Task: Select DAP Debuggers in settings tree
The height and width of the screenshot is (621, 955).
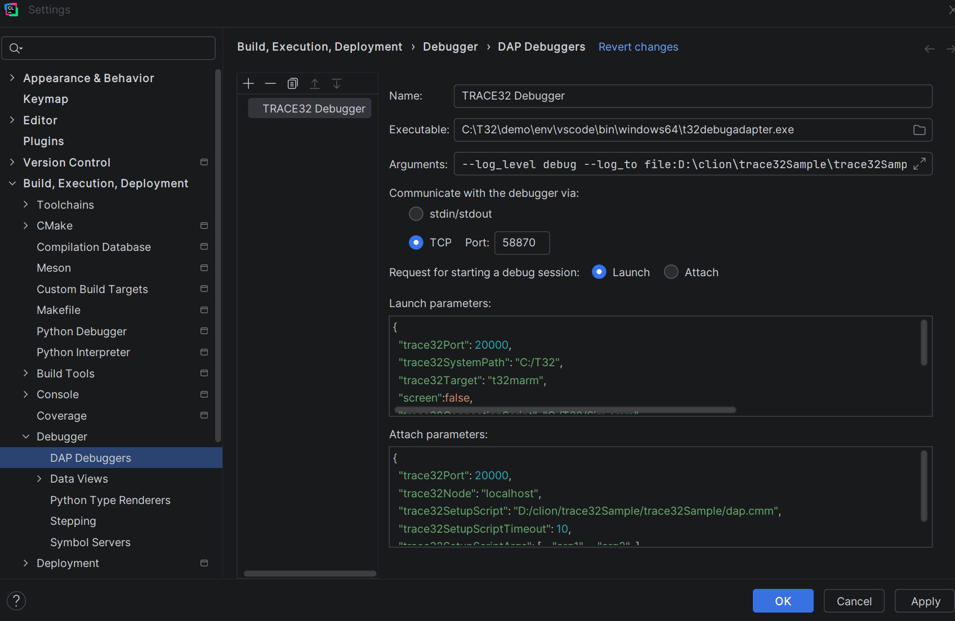Action: click(111, 458)
